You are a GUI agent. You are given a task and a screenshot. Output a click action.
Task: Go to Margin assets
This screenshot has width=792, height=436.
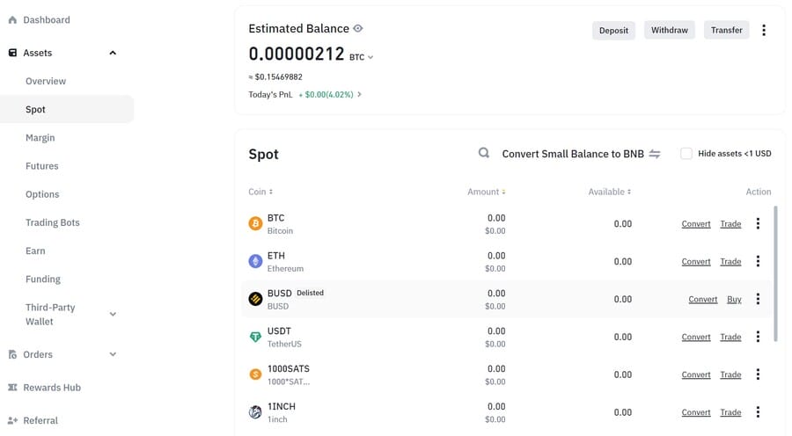point(40,138)
